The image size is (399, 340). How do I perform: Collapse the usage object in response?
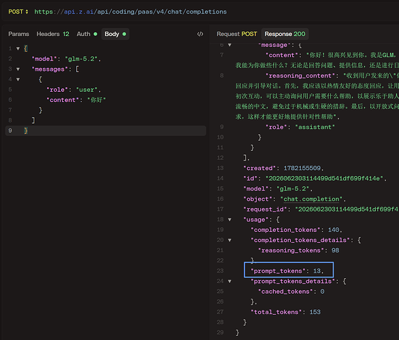coord(229,220)
